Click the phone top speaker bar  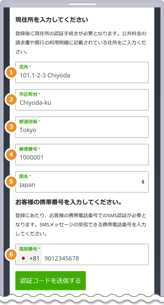pyautogui.click(x=82, y=4)
